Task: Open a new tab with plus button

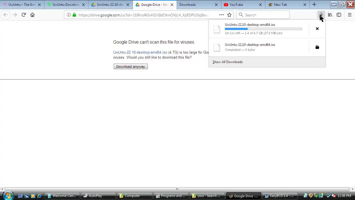Action: click(314, 4)
